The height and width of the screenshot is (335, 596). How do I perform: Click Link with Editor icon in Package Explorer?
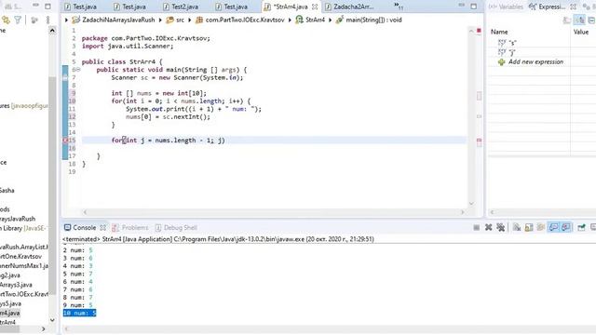pyautogui.click(x=6, y=20)
